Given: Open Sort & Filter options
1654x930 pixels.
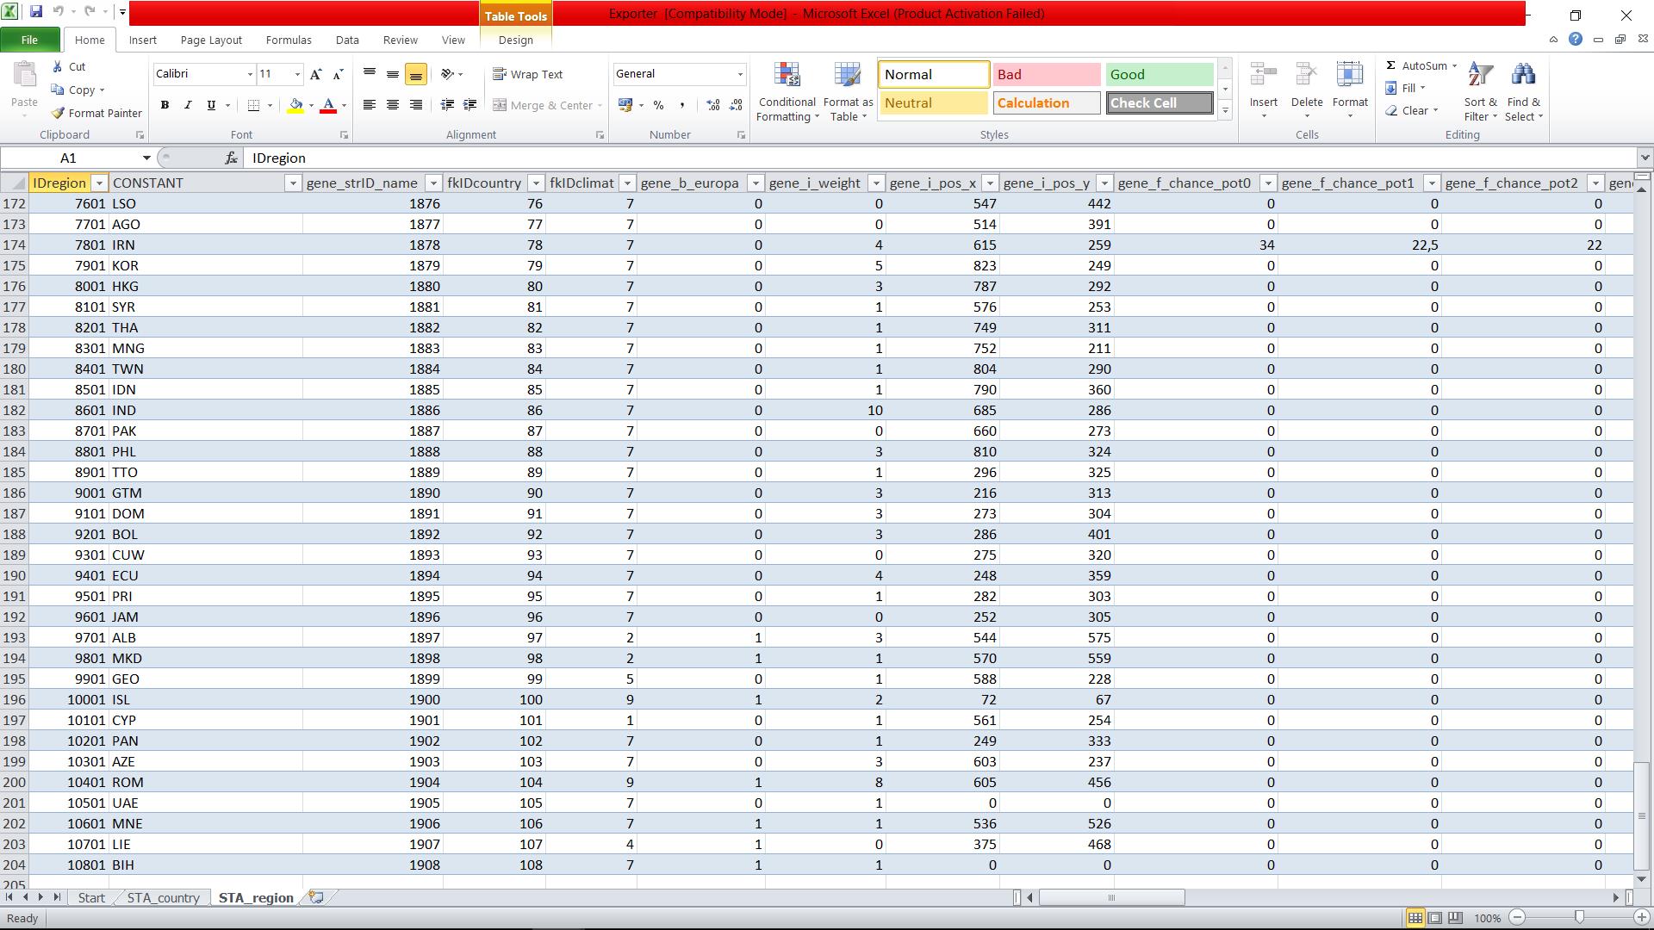Looking at the screenshot, I should [x=1480, y=91].
